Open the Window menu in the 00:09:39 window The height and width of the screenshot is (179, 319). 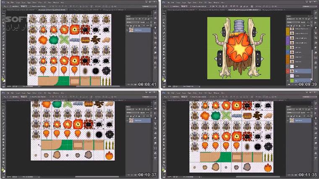tap(217, 3)
